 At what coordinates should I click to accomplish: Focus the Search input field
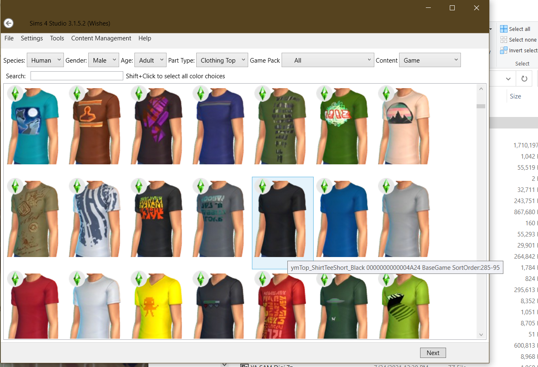tap(77, 76)
